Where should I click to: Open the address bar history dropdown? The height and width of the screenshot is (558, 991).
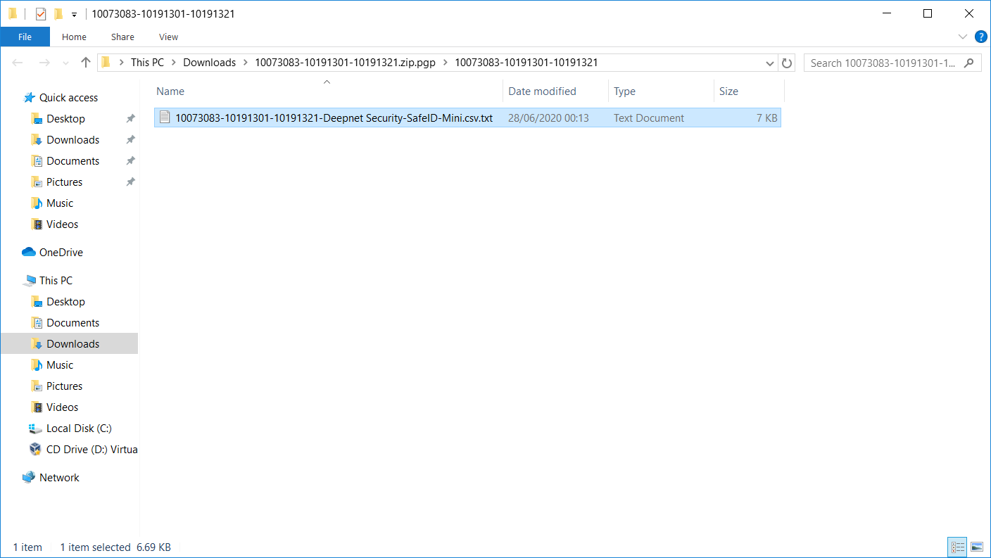point(770,63)
